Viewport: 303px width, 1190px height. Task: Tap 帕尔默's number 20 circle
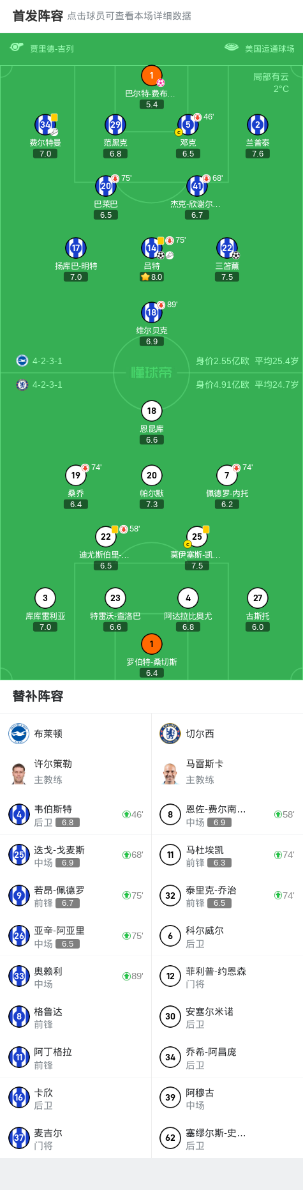152,475
